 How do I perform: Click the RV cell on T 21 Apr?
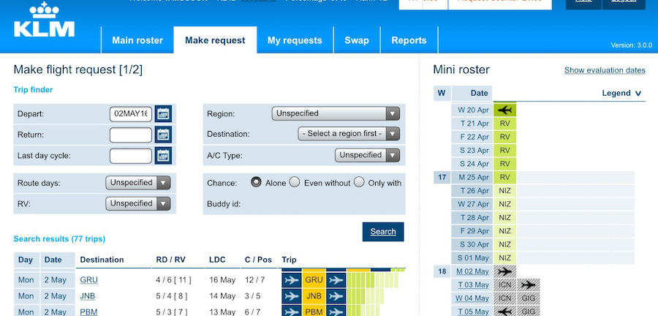tap(504, 124)
